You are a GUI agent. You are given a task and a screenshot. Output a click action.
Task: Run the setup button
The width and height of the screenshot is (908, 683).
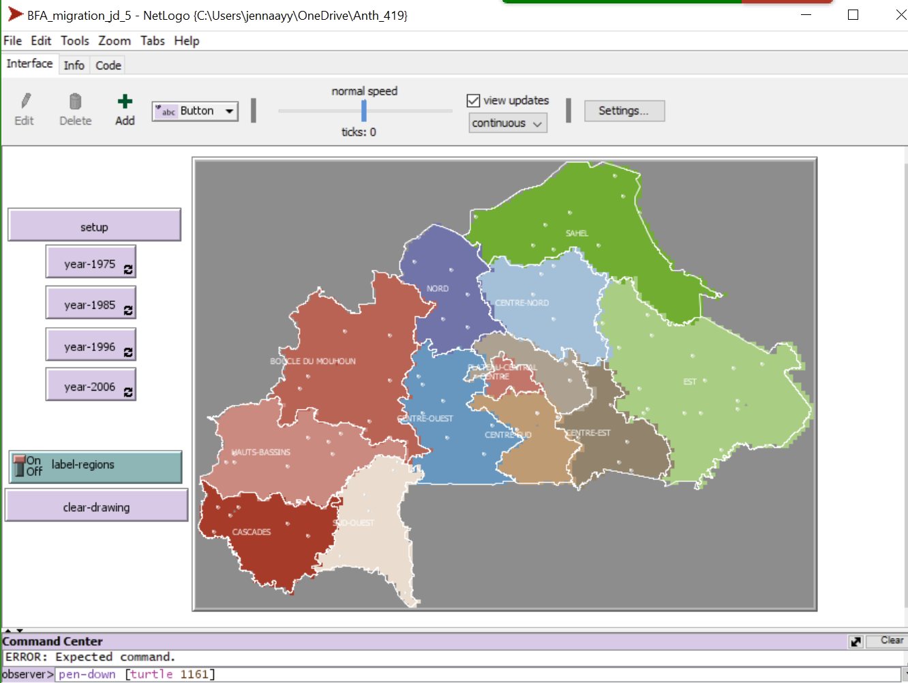[94, 226]
